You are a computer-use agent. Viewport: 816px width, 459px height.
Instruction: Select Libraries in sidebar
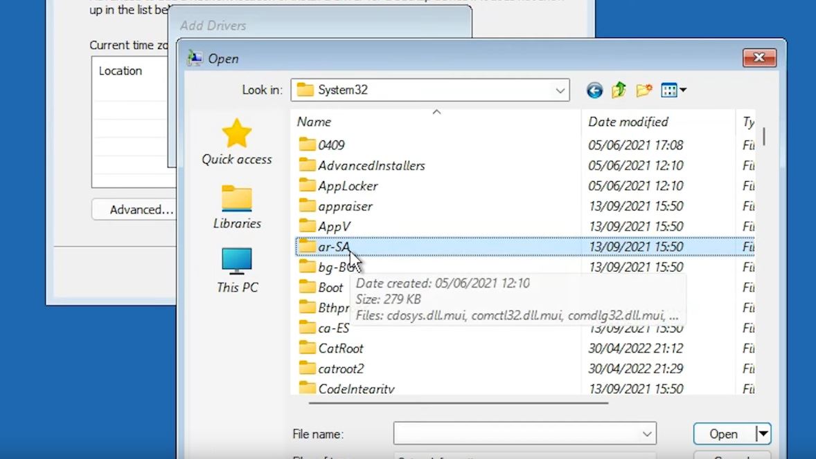pos(237,207)
